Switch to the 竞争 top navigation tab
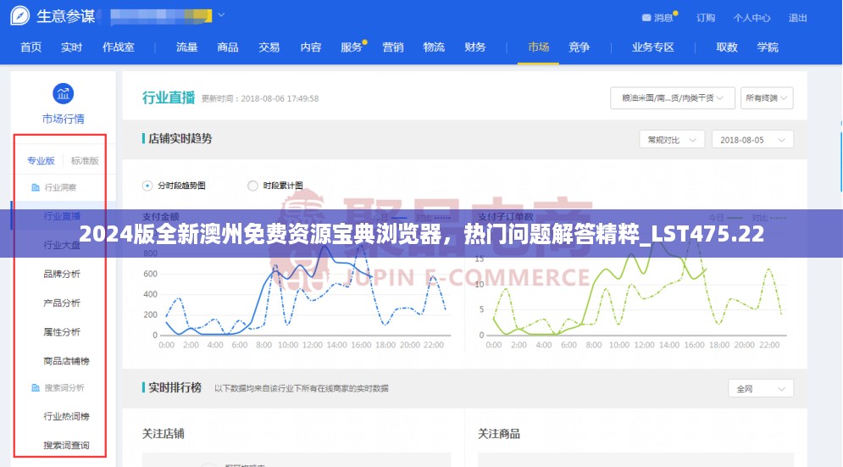The image size is (843, 467). (x=579, y=47)
